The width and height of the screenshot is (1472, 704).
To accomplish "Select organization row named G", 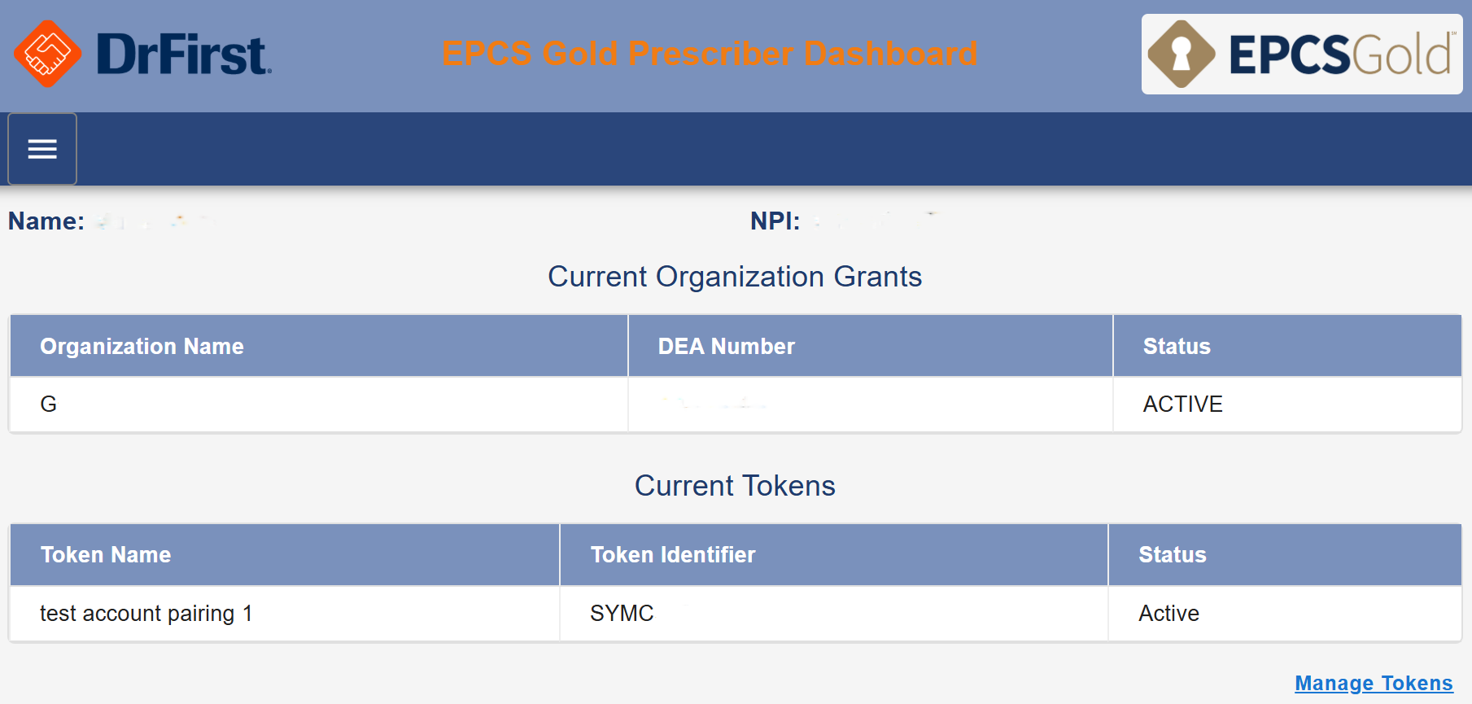I will 49,404.
